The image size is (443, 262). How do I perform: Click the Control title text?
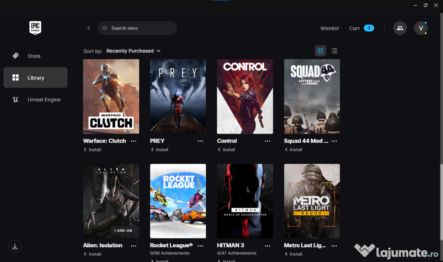click(x=227, y=141)
